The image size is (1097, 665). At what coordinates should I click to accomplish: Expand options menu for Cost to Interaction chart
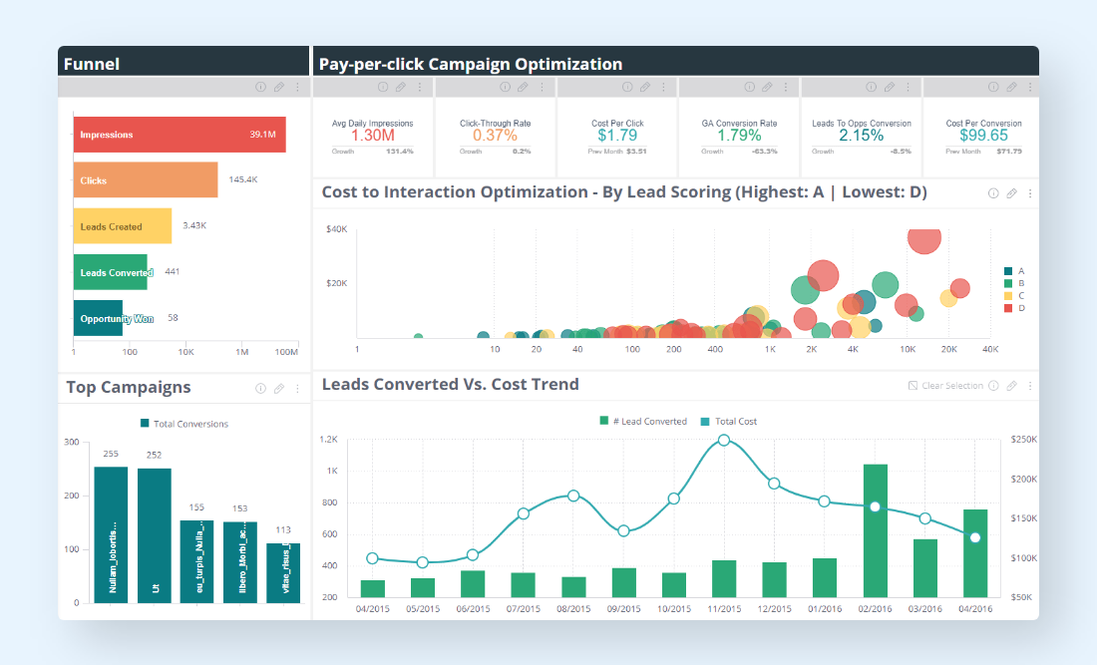1030,193
